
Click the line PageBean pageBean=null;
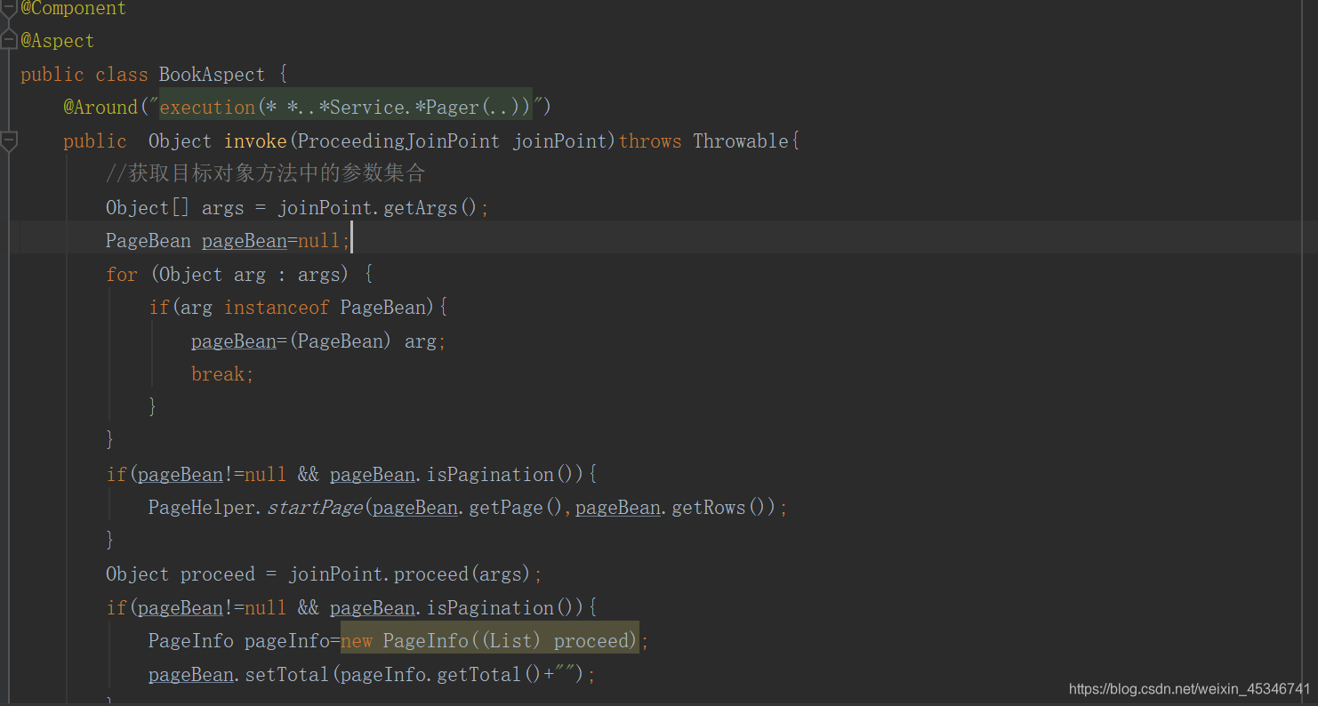[229, 241]
